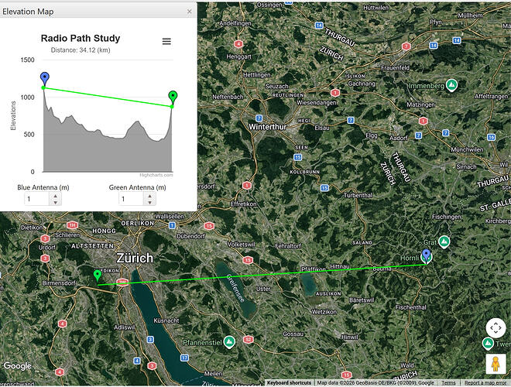Select the Immenberg mountain peak marker

tap(450, 85)
